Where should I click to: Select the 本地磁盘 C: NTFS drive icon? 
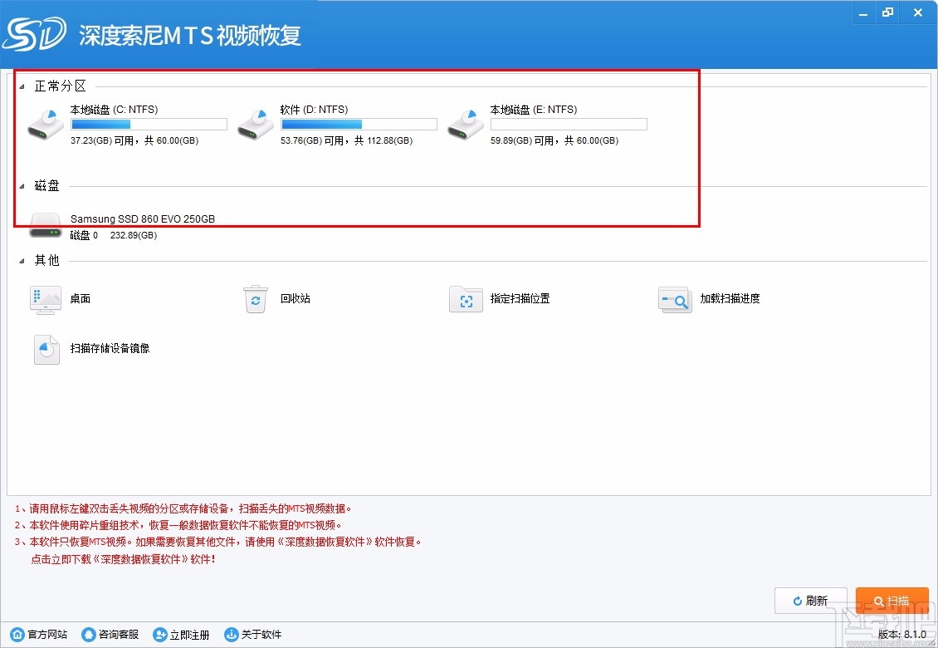click(45, 123)
